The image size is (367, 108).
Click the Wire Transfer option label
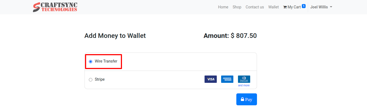coord(106,61)
